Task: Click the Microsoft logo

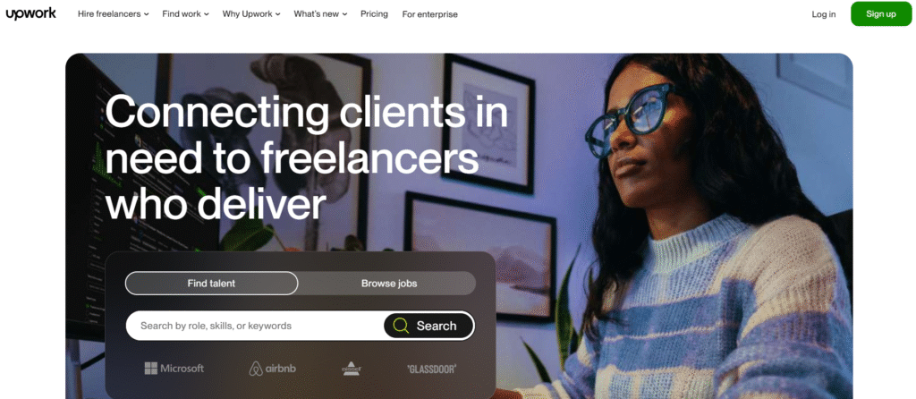Action: 174,368
